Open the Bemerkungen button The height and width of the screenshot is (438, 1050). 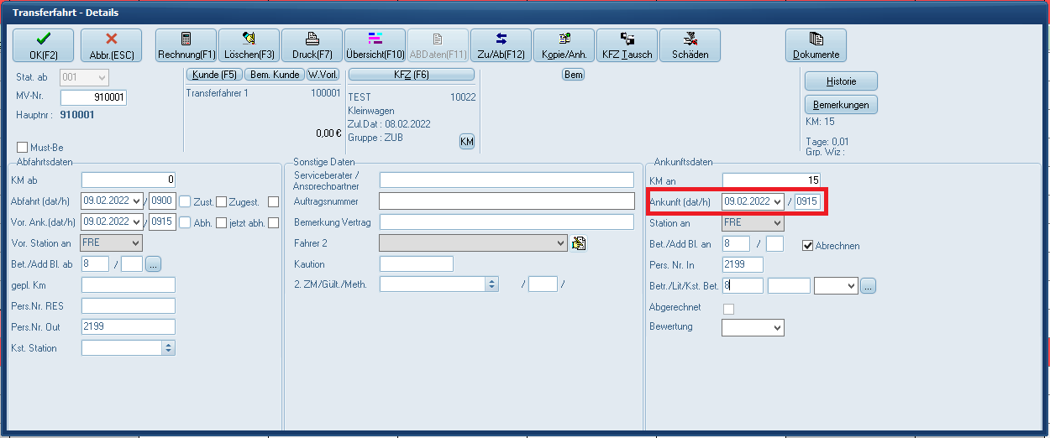(841, 105)
